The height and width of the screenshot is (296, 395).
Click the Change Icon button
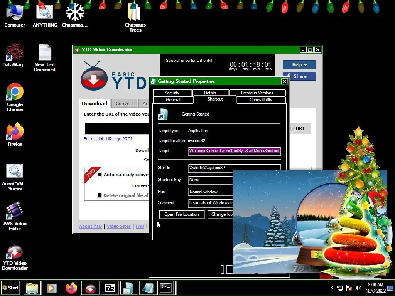coord(221,214)
